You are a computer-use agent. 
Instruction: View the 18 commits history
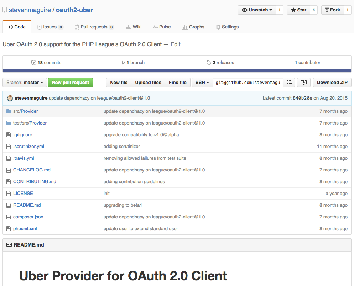pyautogui.click(x=46, y=63)
